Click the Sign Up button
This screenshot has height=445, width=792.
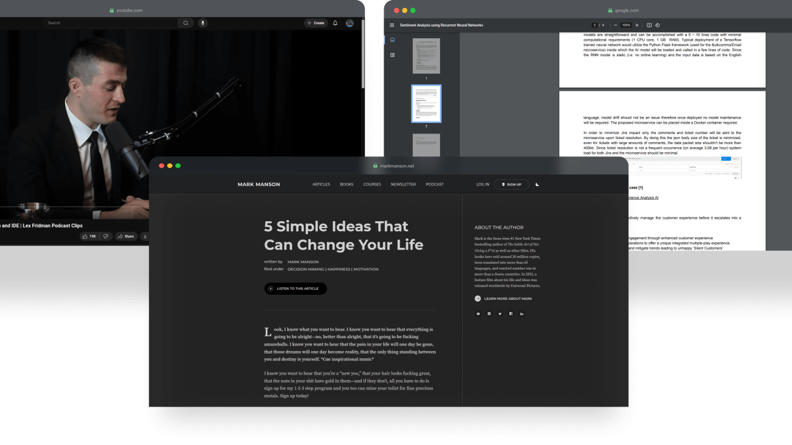coord(511,184)
